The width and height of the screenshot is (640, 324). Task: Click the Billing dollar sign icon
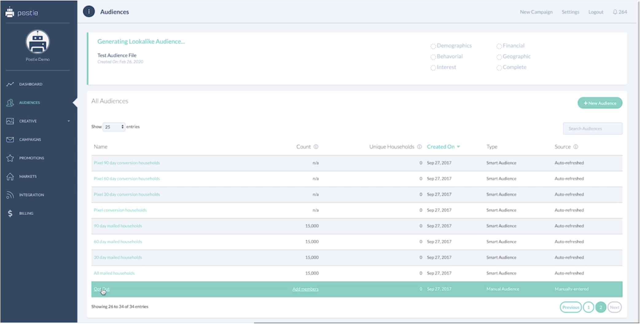(x=10, y=213)
